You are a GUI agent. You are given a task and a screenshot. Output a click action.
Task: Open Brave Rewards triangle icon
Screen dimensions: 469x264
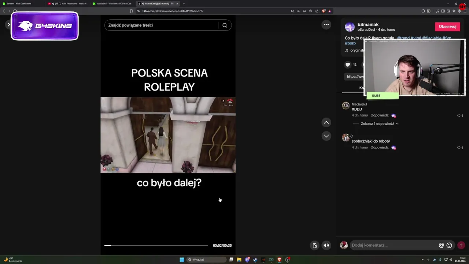[x=330, y=11]
